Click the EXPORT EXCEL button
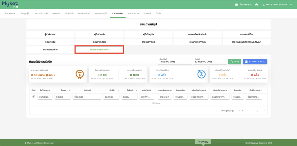The width and height of the screenshot is (297, 146). click(255, 62)
